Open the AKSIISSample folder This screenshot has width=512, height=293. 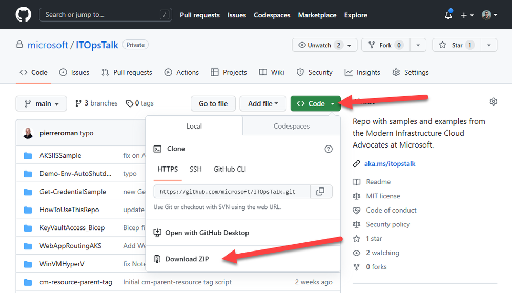(60, 156)
